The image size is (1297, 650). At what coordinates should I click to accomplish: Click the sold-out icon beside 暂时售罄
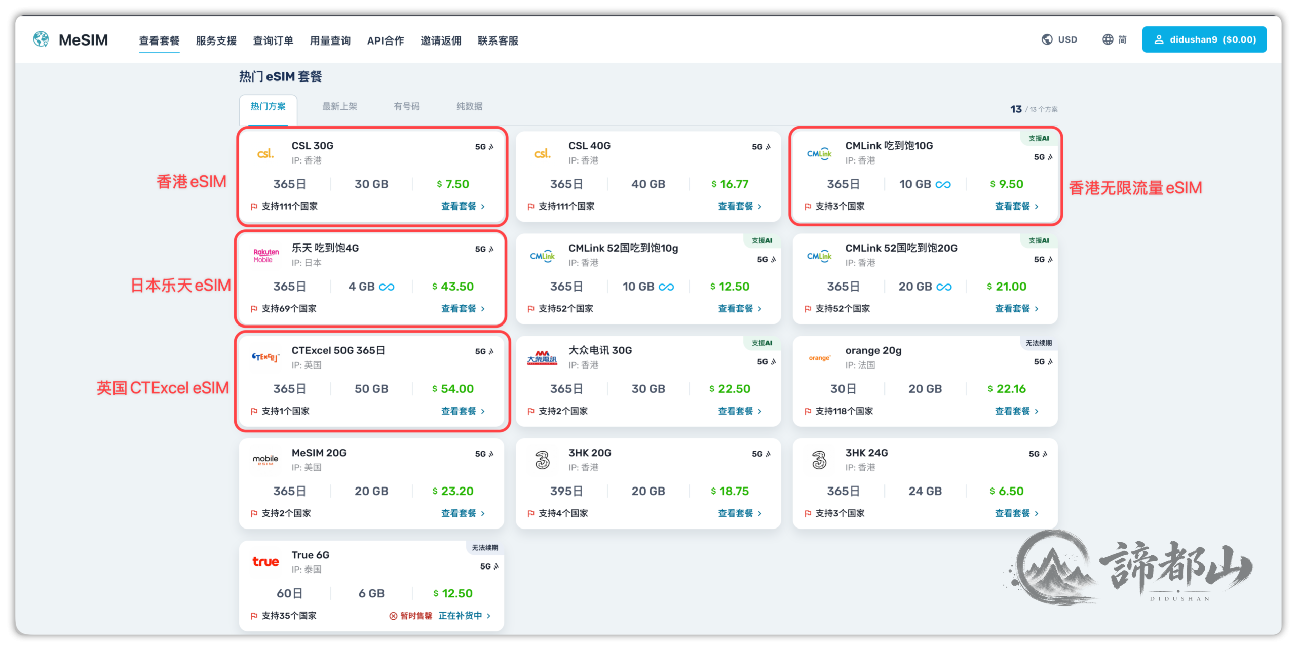click(x=393, y=616)
